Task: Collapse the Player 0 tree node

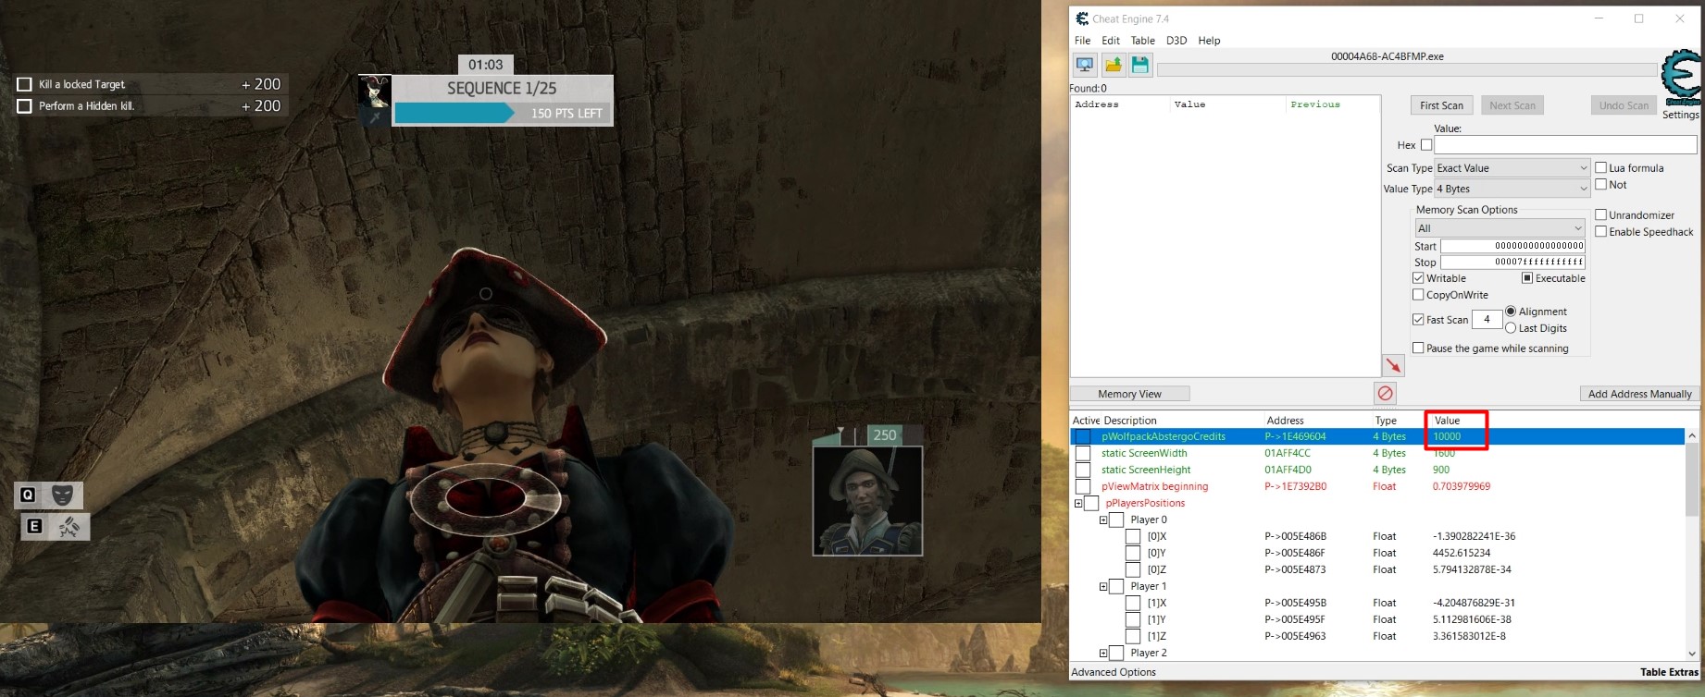Action: (1103, 520)
